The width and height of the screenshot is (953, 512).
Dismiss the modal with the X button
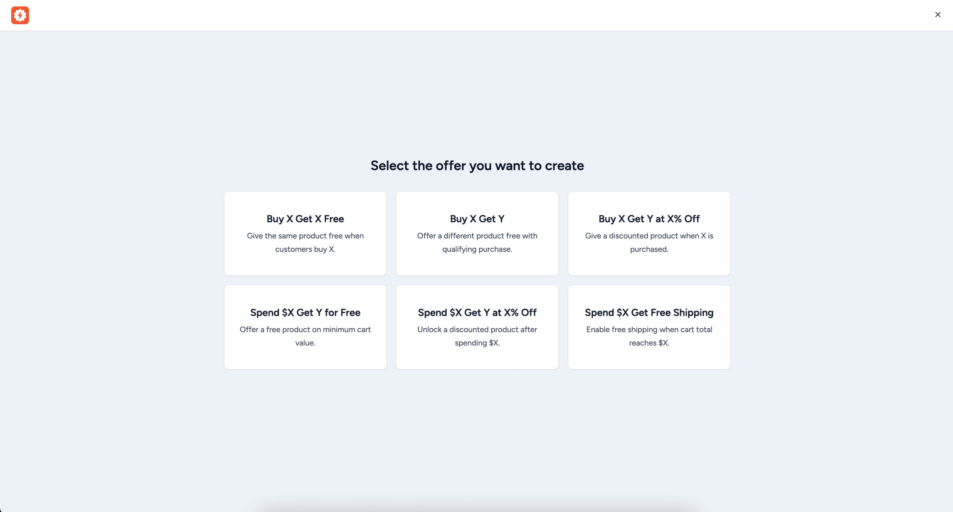pyautogui.click(x=937, y=15)
